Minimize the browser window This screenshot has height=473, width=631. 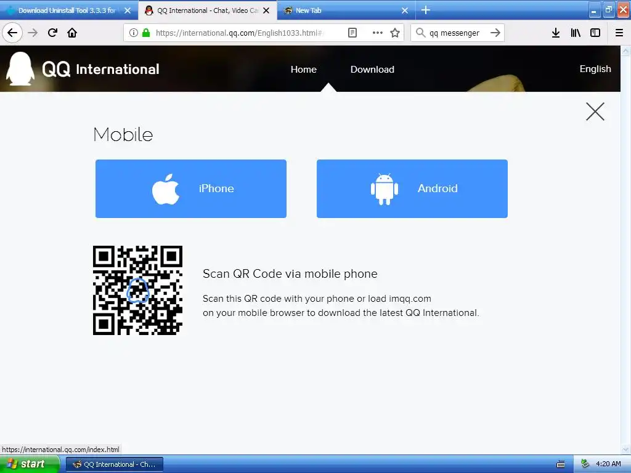tap(594, 10)
